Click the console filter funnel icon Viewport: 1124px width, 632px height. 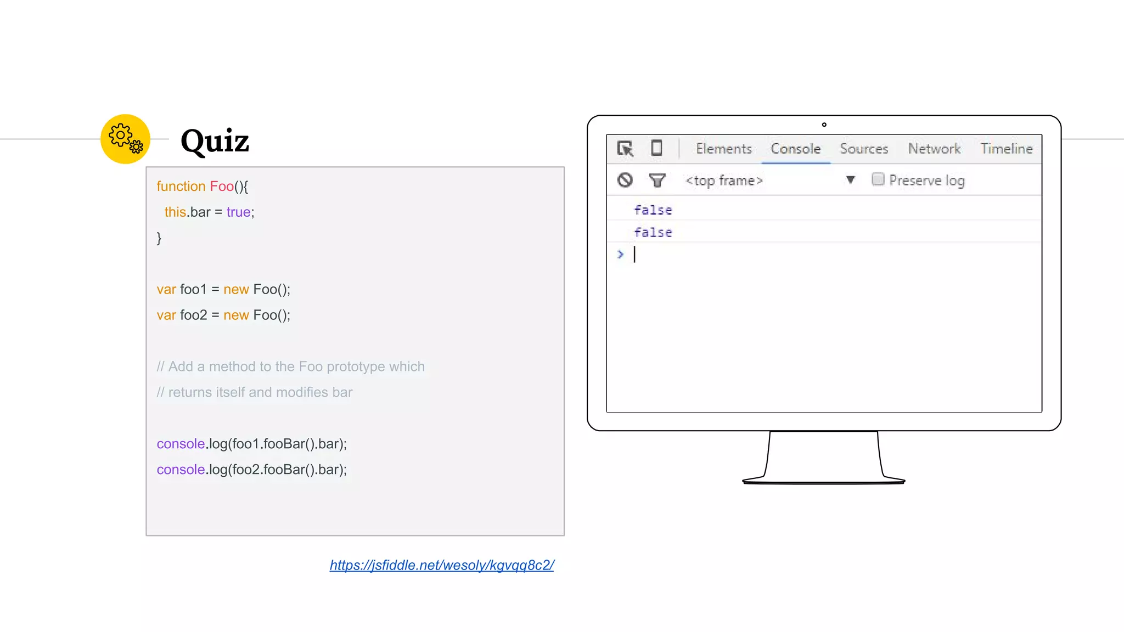point(657,180)
